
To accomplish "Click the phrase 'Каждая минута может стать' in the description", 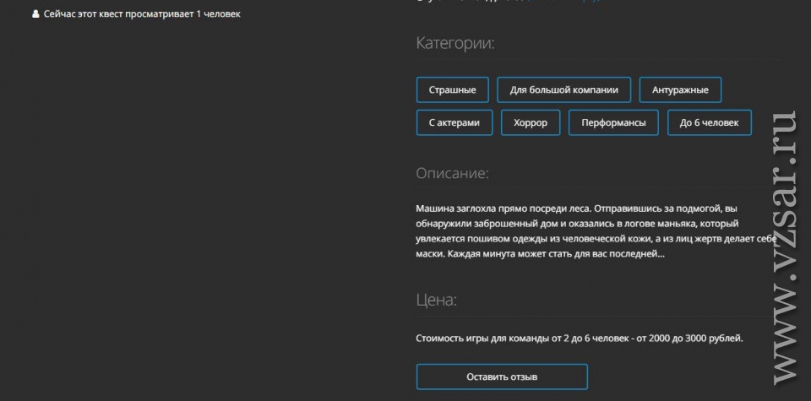I will [x=515, y=253].
